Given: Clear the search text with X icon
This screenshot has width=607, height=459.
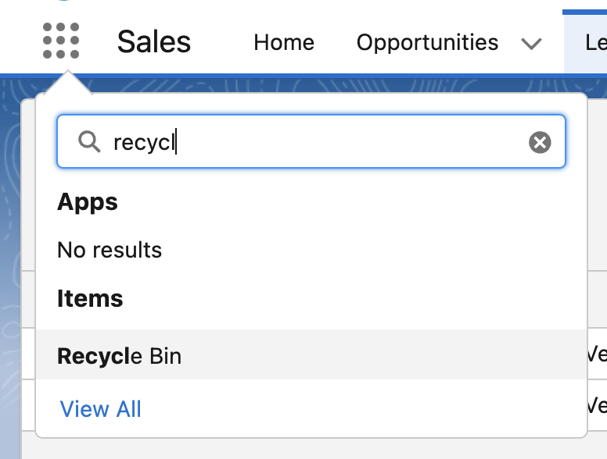Looking at the screenshot, I should [540, 142].
